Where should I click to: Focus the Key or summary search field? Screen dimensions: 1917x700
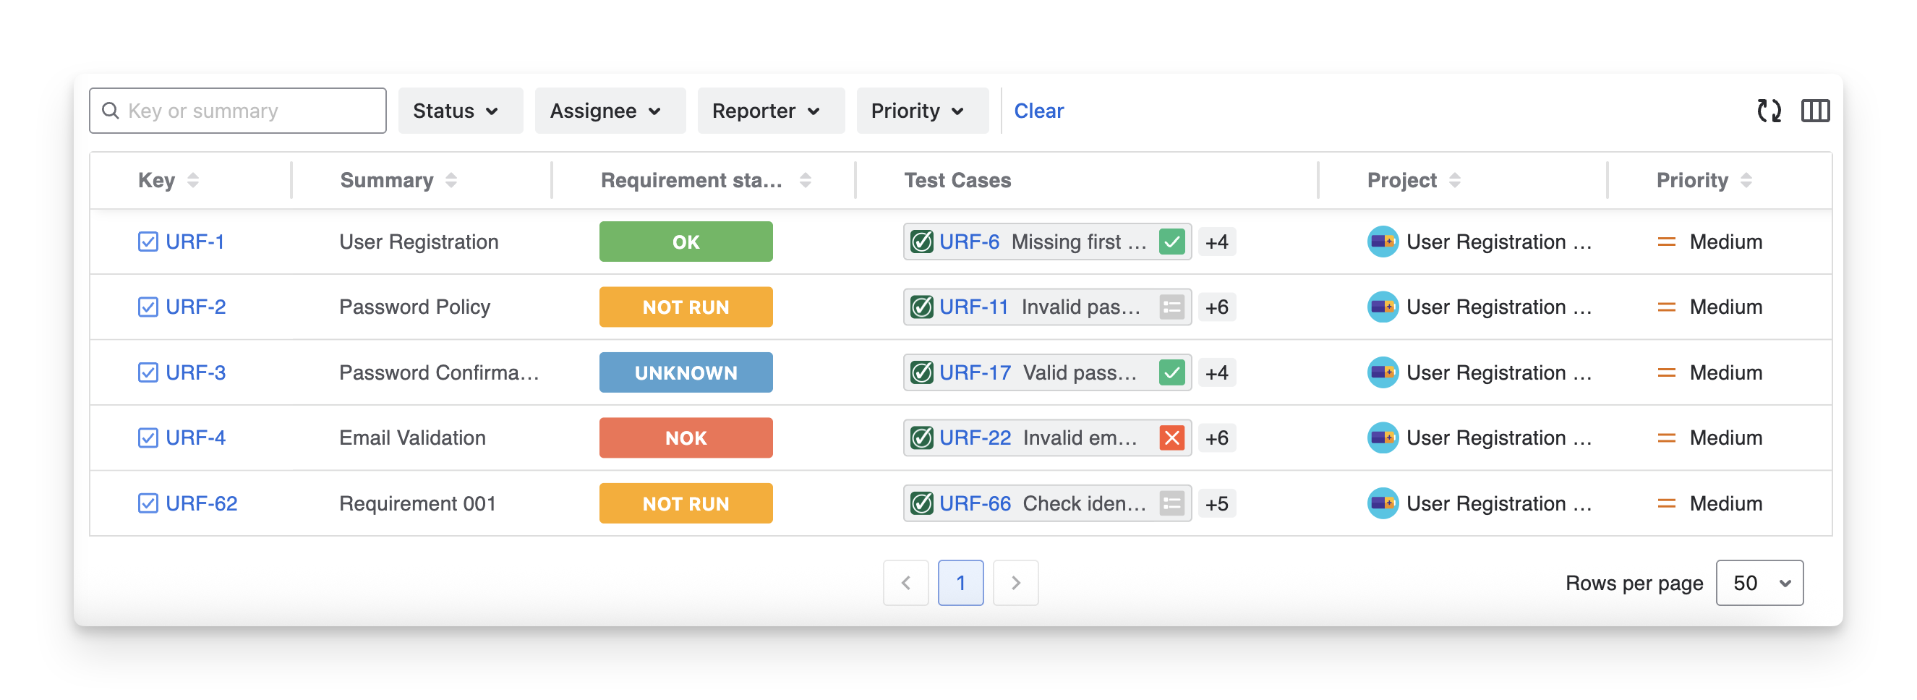coord(246,111)
